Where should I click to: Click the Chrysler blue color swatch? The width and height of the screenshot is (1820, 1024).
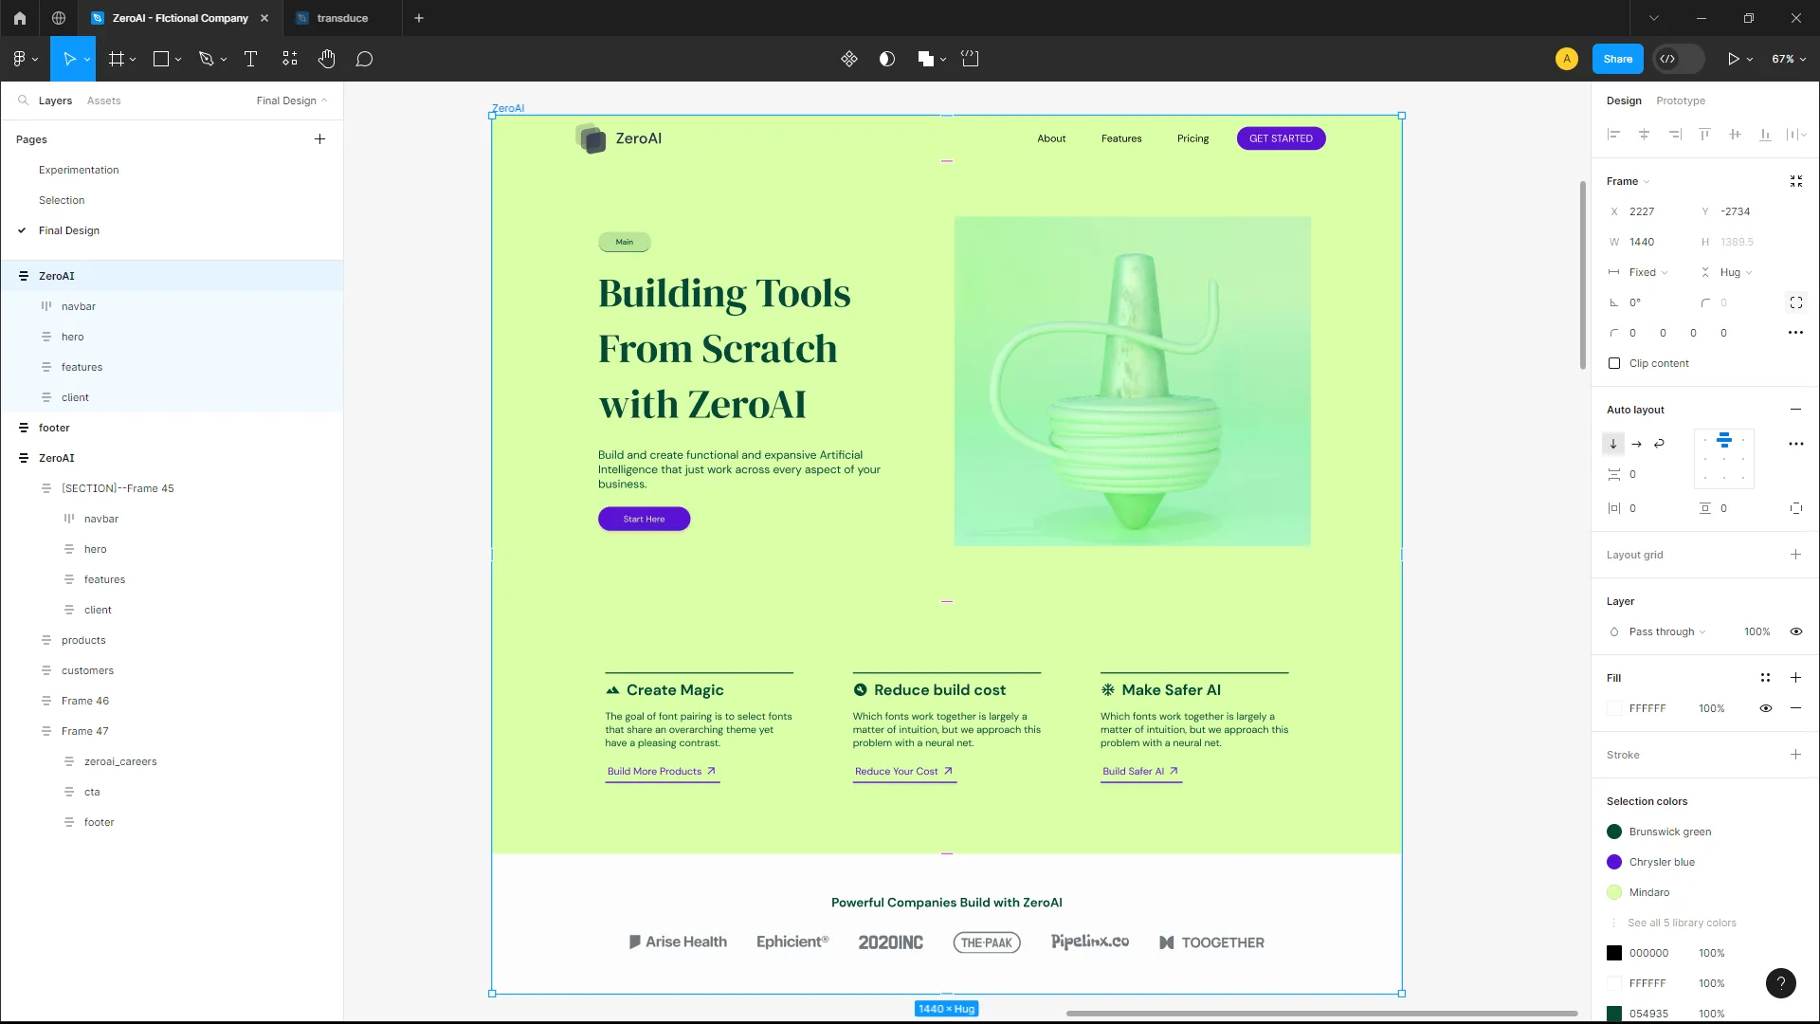pyautogui.click(x=1614, y=862)
